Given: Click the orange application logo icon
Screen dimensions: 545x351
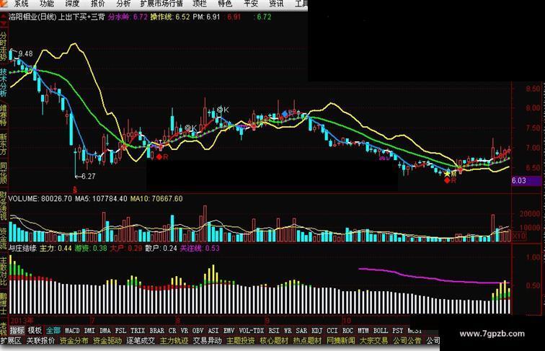Looking at the screenshot, I should 3,4.
